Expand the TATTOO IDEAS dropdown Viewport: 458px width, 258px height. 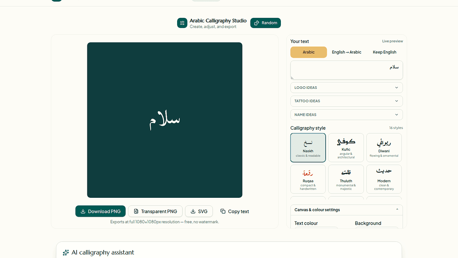coord(347,101)
